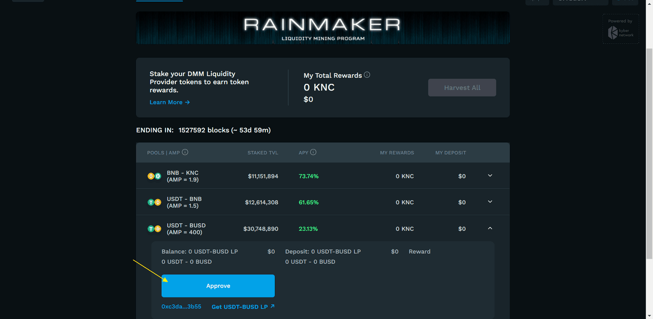Image resolution: width=653 pixels, height=319 pixels.
Task: Open the Learn More link
Action: (x=170, y=102)
